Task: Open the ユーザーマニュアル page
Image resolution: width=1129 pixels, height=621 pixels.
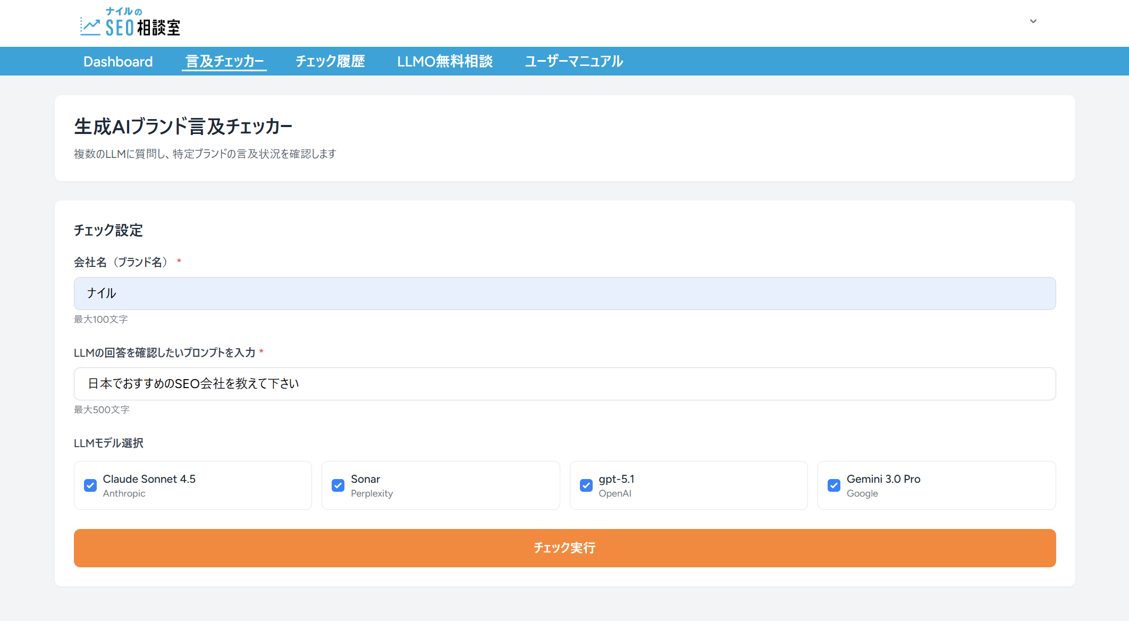Action: [x=574, y=61]
